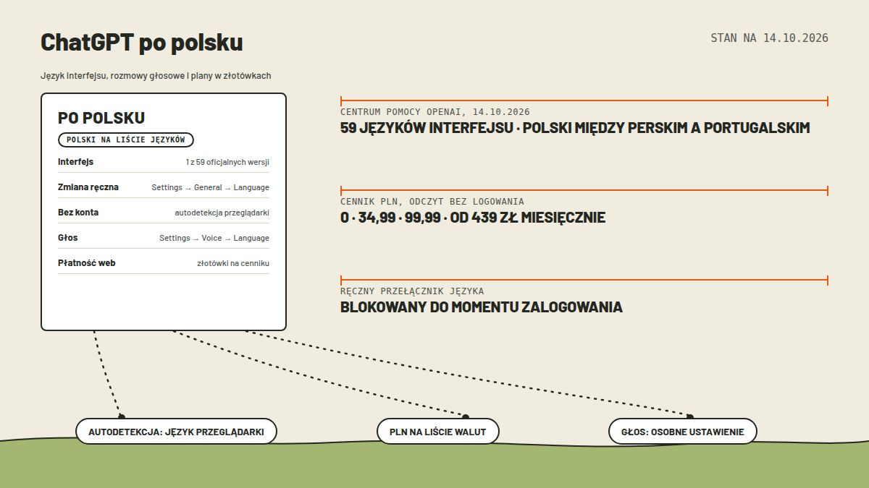Click "RĘCZNY PRZEŁĄCZNIK JĘZYKA" caption

tap(412, 291)
